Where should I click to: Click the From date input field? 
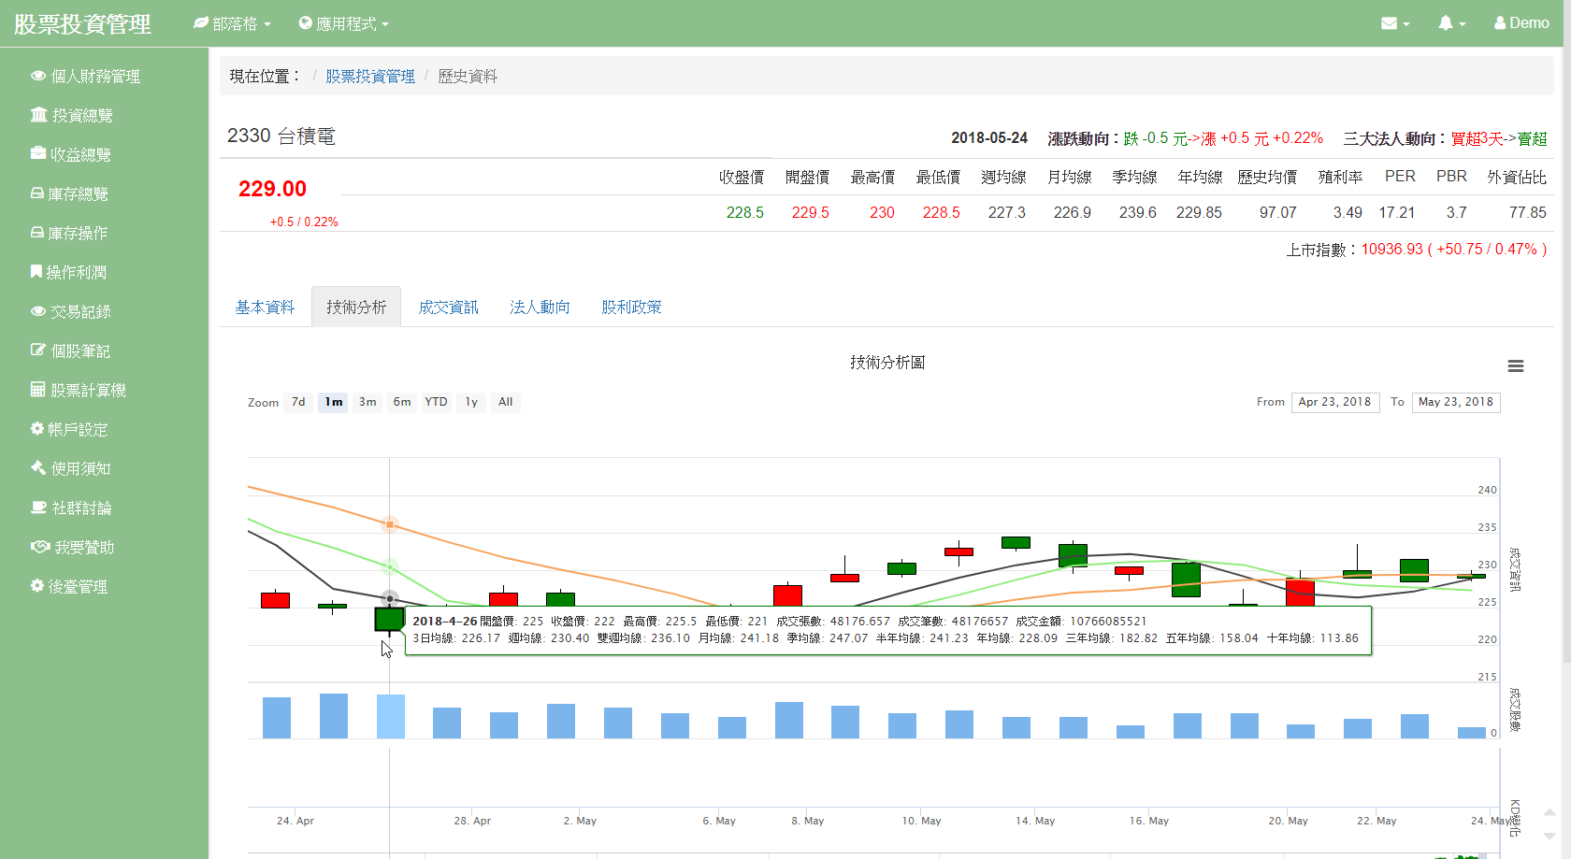pyautogui.click(x=1334, y=402)
